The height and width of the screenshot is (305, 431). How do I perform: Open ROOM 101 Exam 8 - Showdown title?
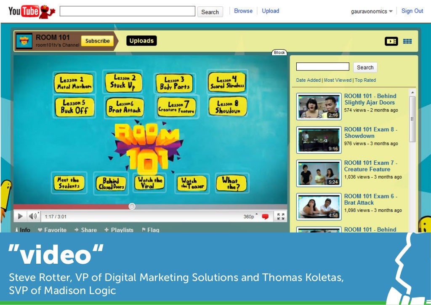pyautogui.click(x=371, y=133)
